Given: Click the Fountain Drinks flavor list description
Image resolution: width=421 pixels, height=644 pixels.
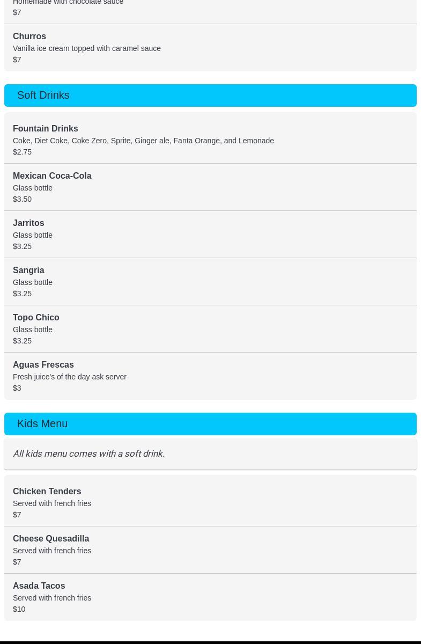Looking at the screenshot, I should tap(143, 141).
